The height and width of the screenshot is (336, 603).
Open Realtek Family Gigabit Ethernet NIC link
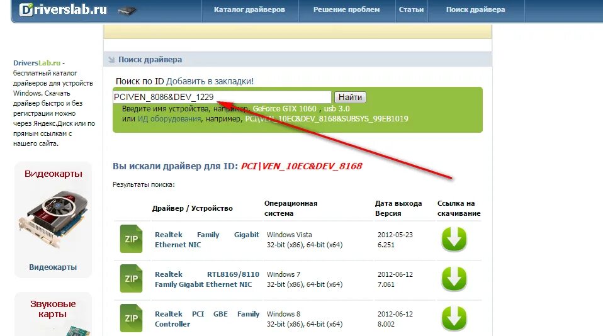[207, 240]
